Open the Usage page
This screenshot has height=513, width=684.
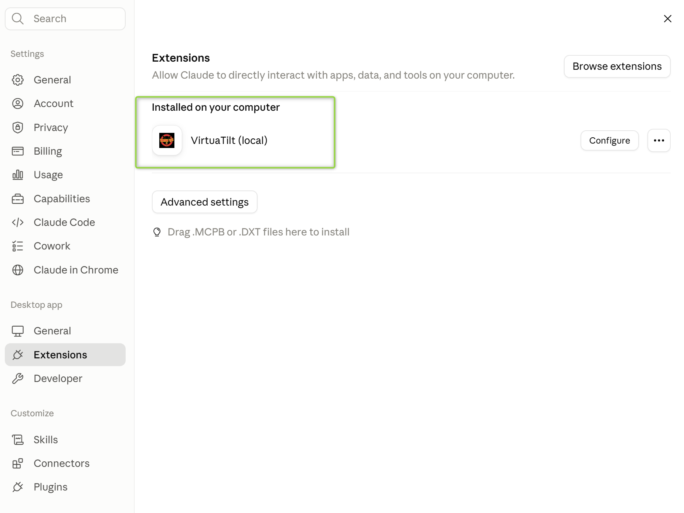65,175
